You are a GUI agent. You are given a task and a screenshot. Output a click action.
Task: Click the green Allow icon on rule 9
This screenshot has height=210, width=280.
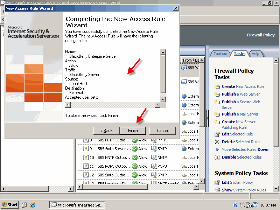(x=135, y=149)
